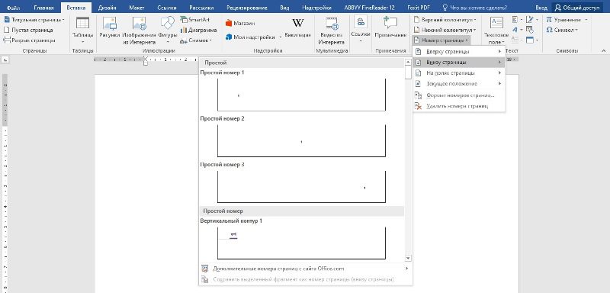Image resolution: width=610 pixels, height=293 pixels.
Task: Open the Титульная страница dropdown arrow
Action: tap(63, 19)
